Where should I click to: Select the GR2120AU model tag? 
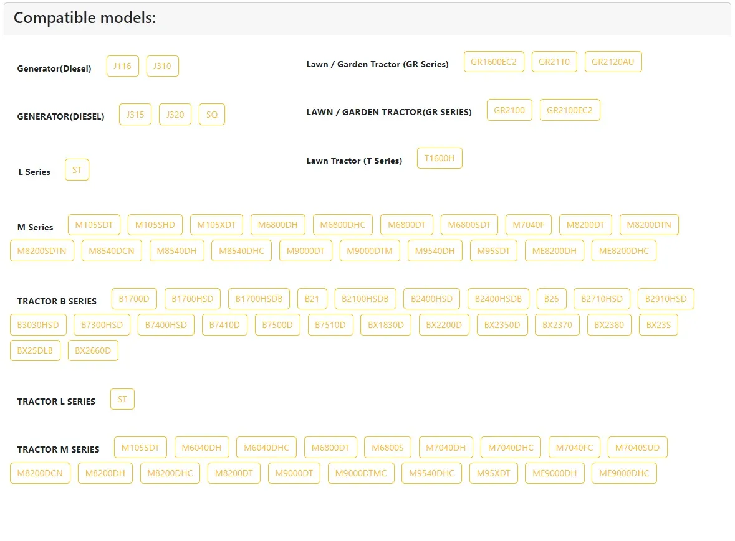(613, 62)
